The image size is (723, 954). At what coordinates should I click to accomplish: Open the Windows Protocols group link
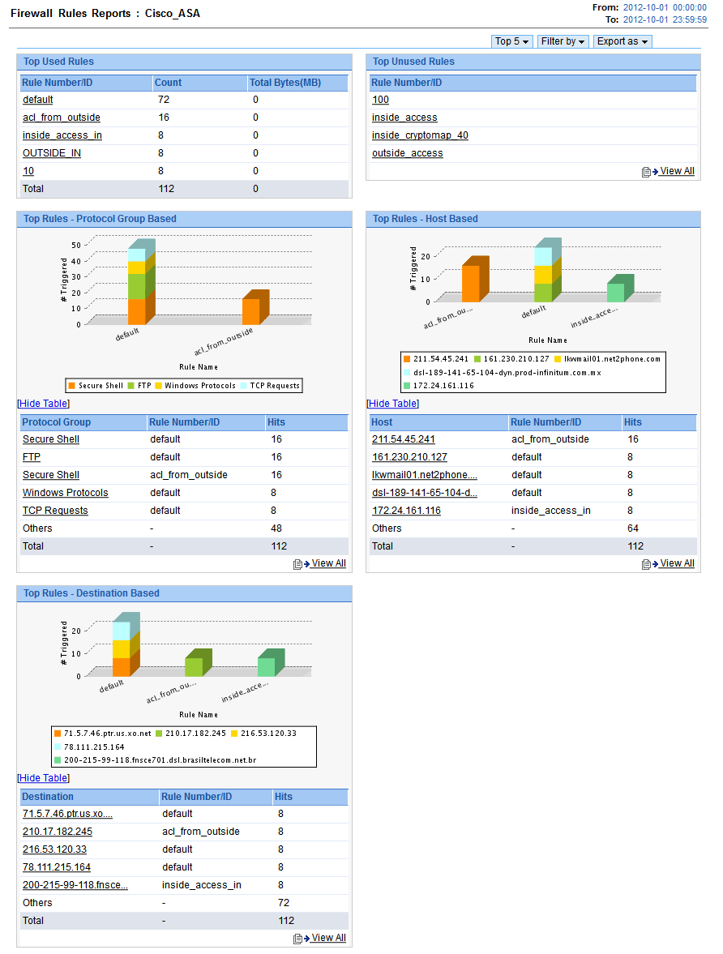[65, 493]
